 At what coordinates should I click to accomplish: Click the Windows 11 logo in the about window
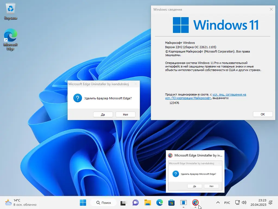215,25
